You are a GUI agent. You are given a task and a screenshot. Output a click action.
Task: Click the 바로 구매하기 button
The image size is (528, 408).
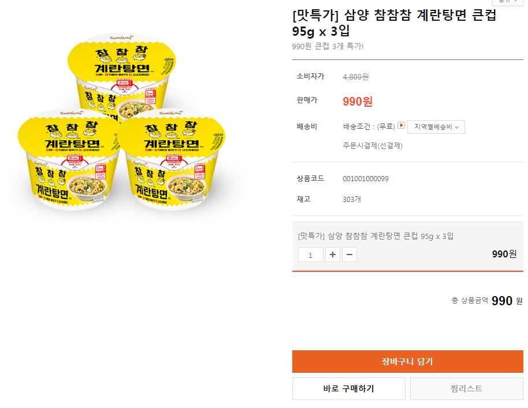[x=349, y=388]
